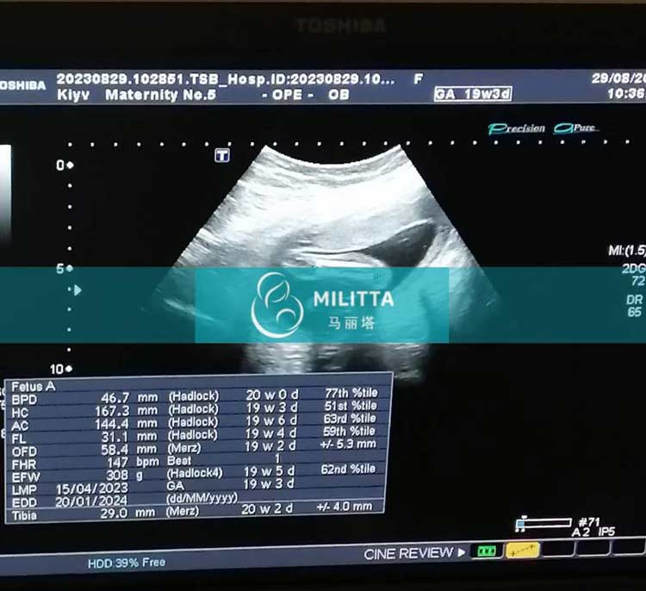Image resolution: width=646 pixels, height=591 pixels.
Task: Click the cine frame position slider
Action: [x=544, y=524]
